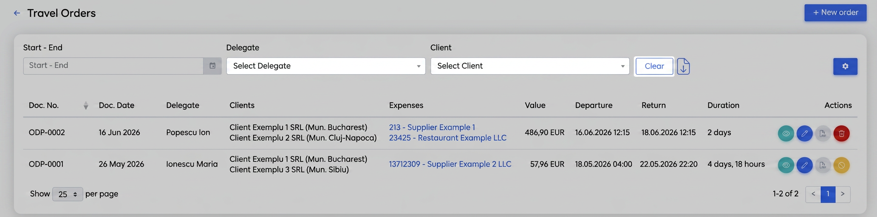This screenshot has height=217, width=877.
Task: Open the calendar date picker icon
Action: pyautogui.click(x=212, y=66)
